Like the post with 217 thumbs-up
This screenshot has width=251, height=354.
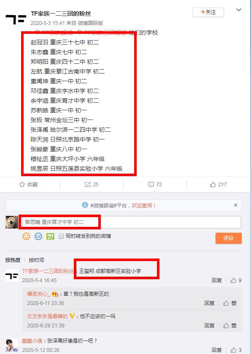tap(213, 185)
